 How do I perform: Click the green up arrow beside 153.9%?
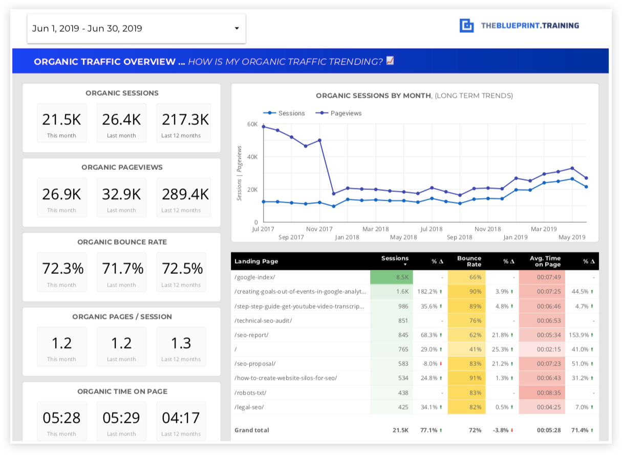pyautogui.click(x=593, y=335)
